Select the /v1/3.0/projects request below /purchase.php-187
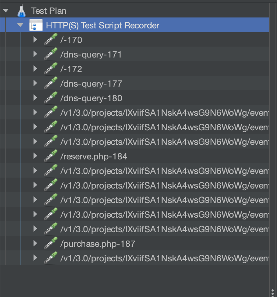Screen dimensions: 277x297 click(x=164, y=258)
